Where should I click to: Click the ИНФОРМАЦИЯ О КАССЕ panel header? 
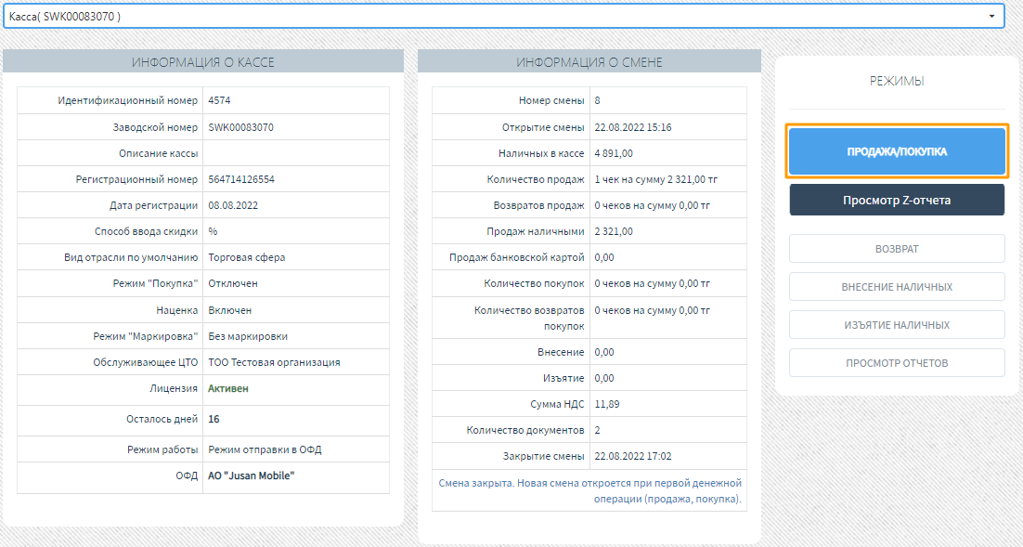click(203, 62)
